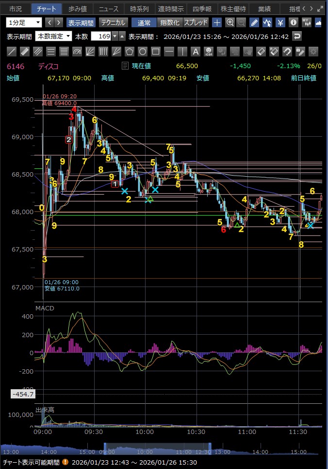Switch to 通常 chart mode

tap(144, 22)
